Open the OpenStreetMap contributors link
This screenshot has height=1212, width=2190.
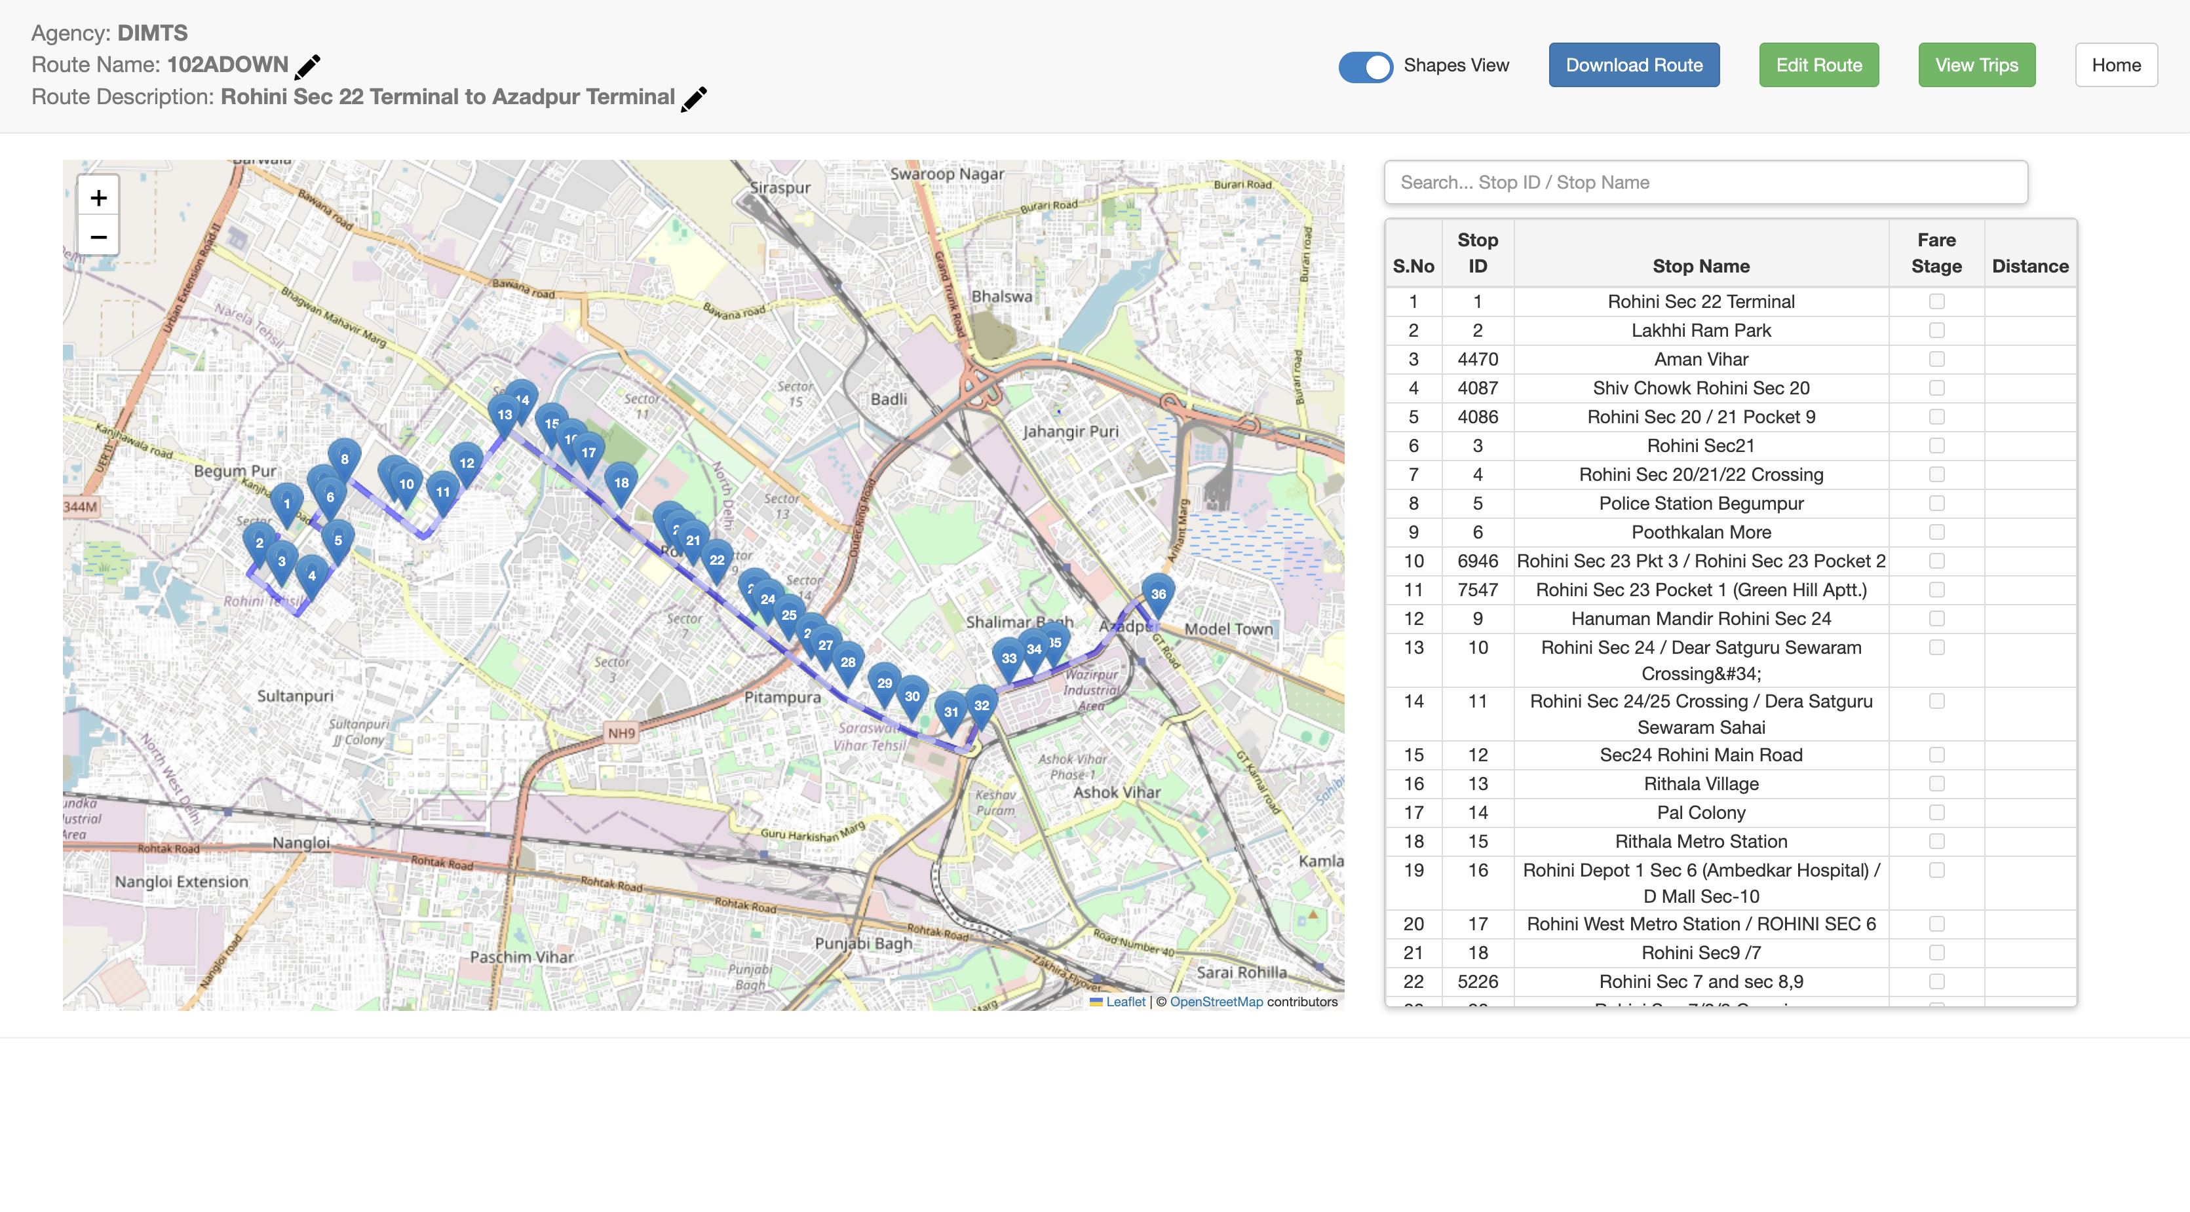(1216, 1002)
